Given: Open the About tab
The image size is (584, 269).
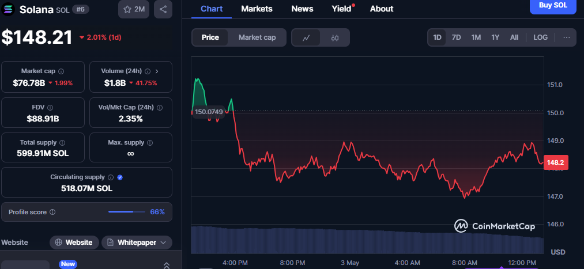Looking at the screenshot, I should tap(382, 9).
